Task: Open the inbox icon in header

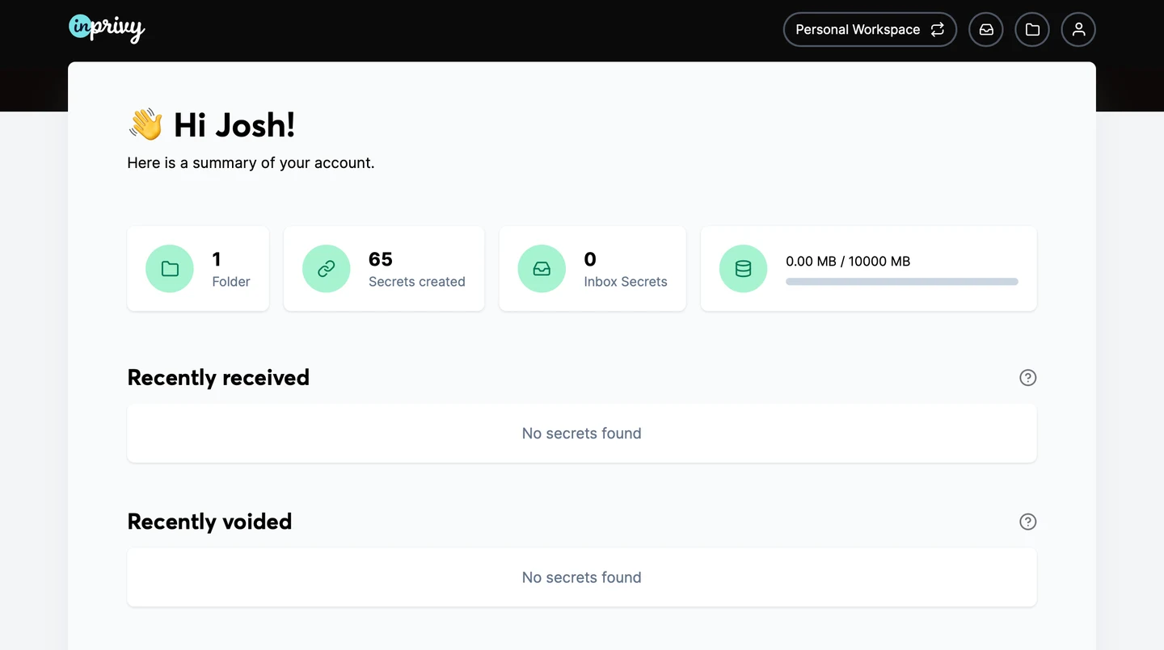Action: 986,30
